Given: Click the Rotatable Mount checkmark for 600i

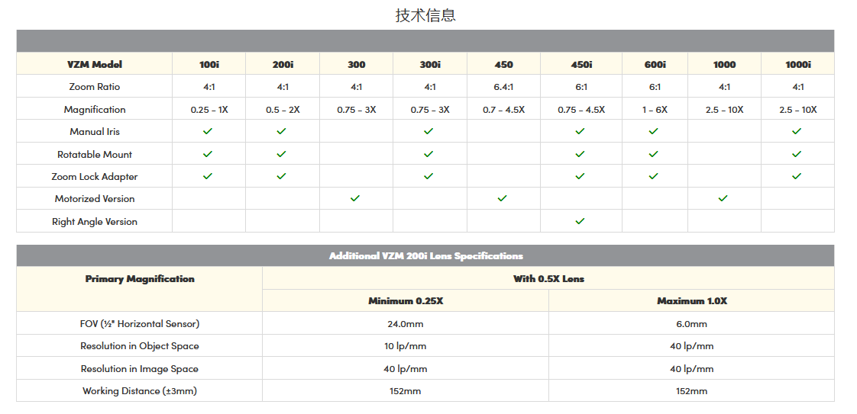Looking at the screenshot, I should [x=654, y=154].
